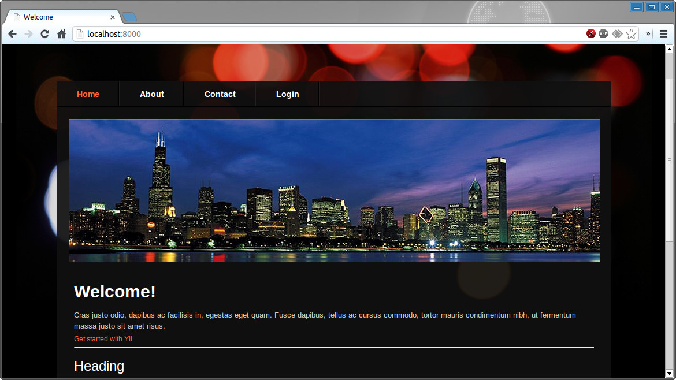Reload the page with the refresh icon
This screenshot has height=380, width=676.
[44, 34]
